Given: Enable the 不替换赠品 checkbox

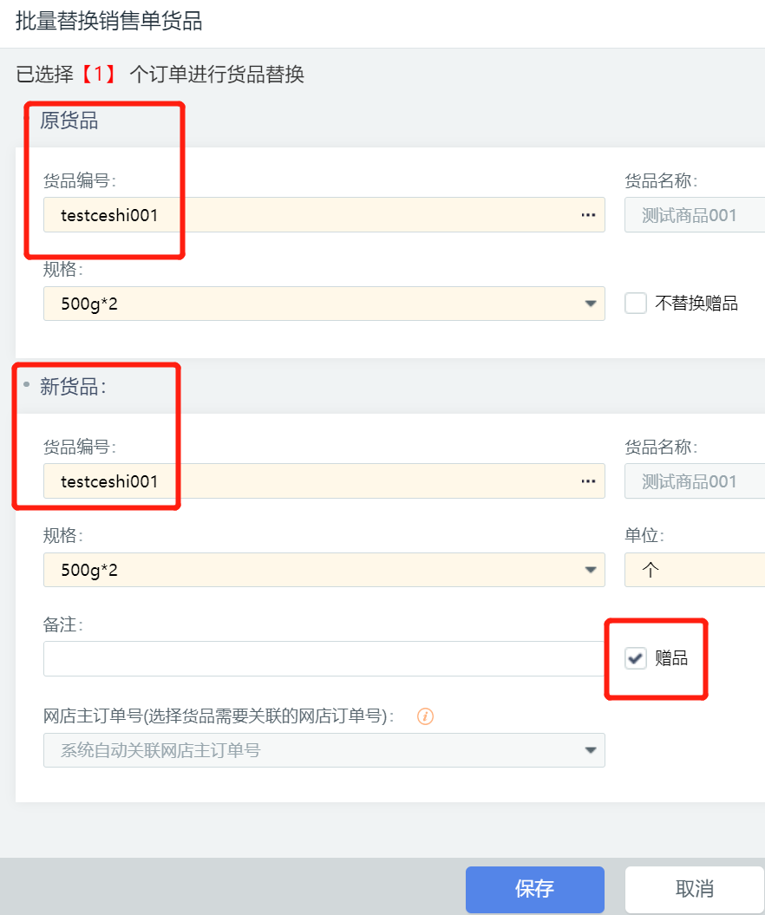Looking at the screenshot, I should coord(636,304).
